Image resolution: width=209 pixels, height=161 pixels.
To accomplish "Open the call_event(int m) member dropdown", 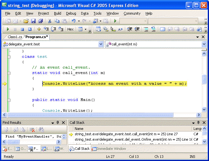I will coord(204,44).
